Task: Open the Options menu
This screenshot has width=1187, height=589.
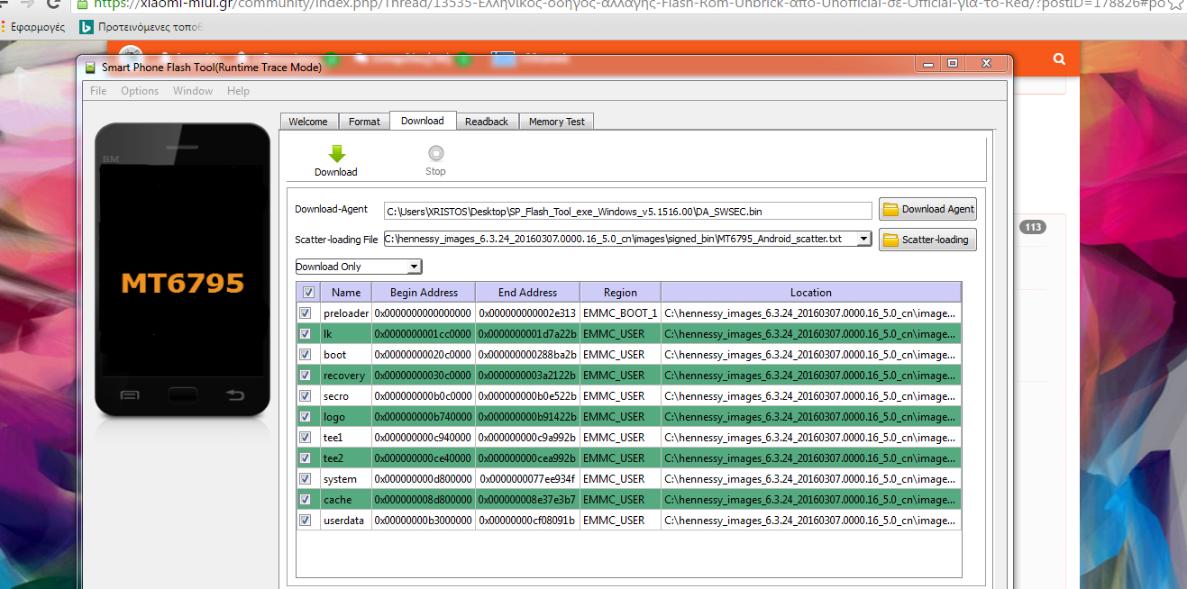Action: [x=140, y=91]
